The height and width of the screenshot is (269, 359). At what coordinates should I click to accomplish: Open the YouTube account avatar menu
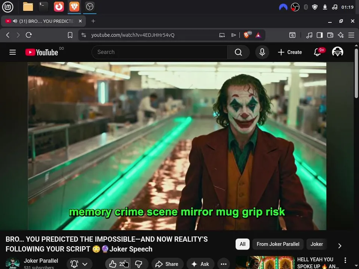pyautogui.click(x=337, y=52)
